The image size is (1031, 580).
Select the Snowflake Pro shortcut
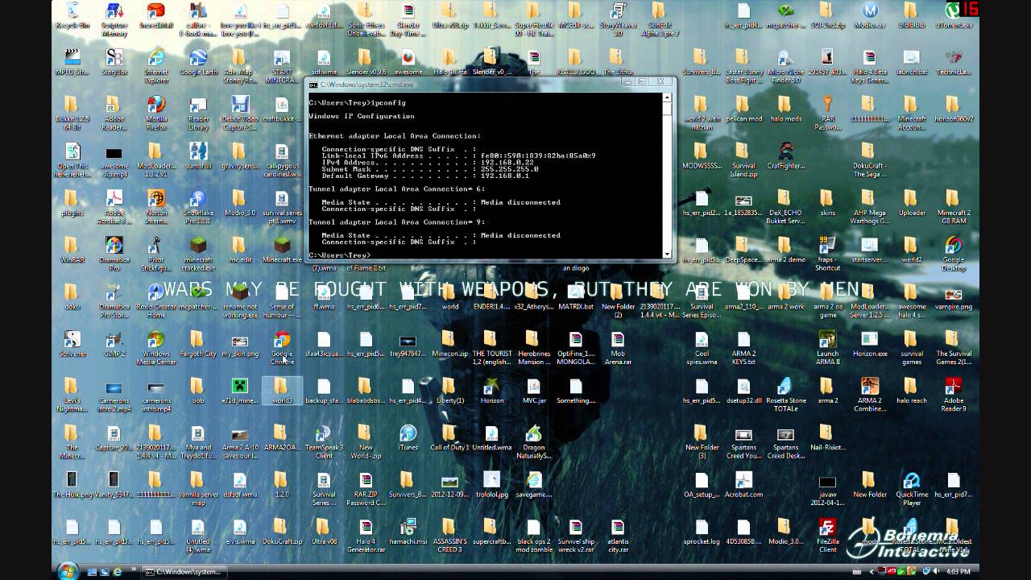198,206
